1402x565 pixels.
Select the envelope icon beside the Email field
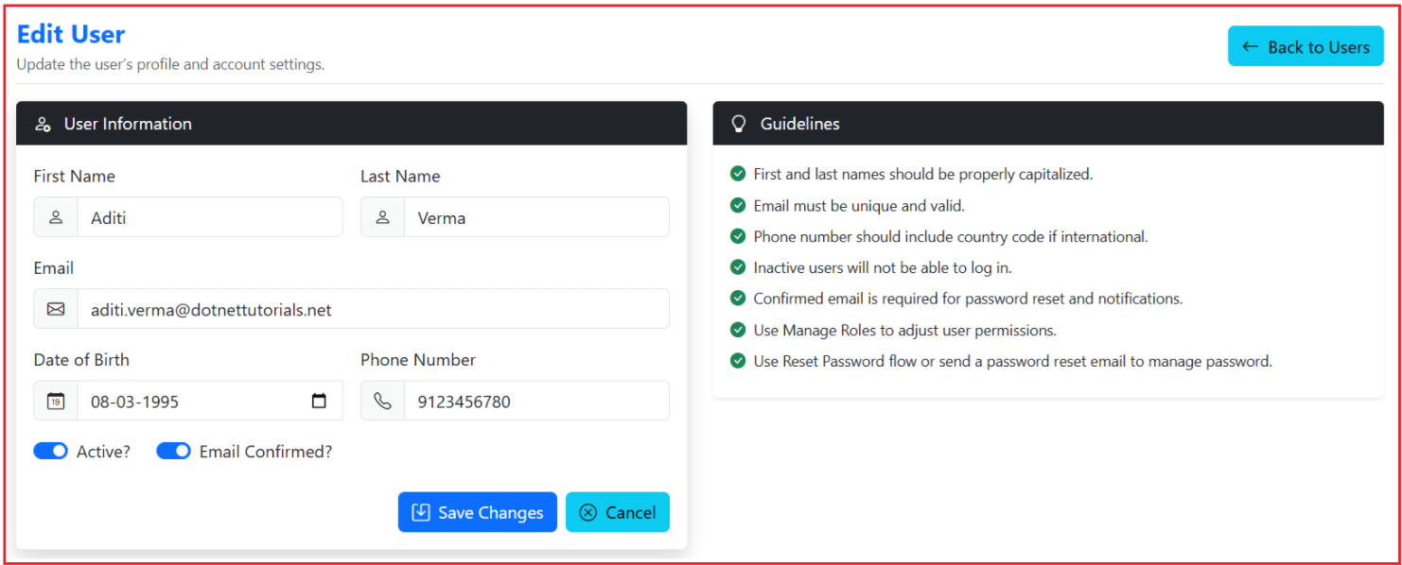click(x=55, y=308)
